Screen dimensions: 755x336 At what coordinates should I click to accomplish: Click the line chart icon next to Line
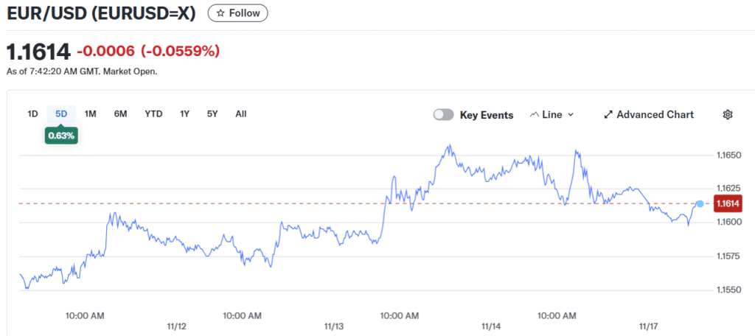(534, 114)
